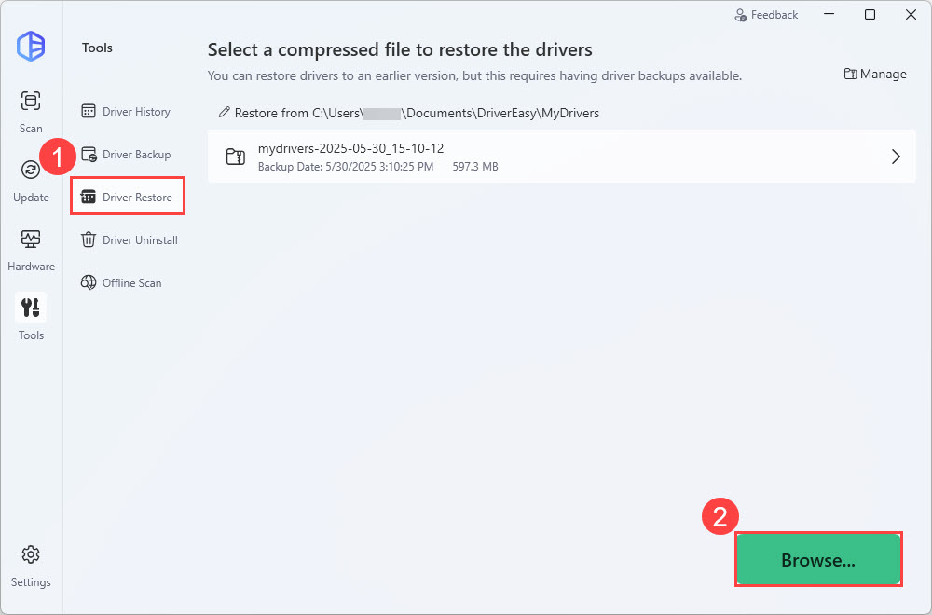
Task: Go to the Update section icon
Action: coord(31,170)
